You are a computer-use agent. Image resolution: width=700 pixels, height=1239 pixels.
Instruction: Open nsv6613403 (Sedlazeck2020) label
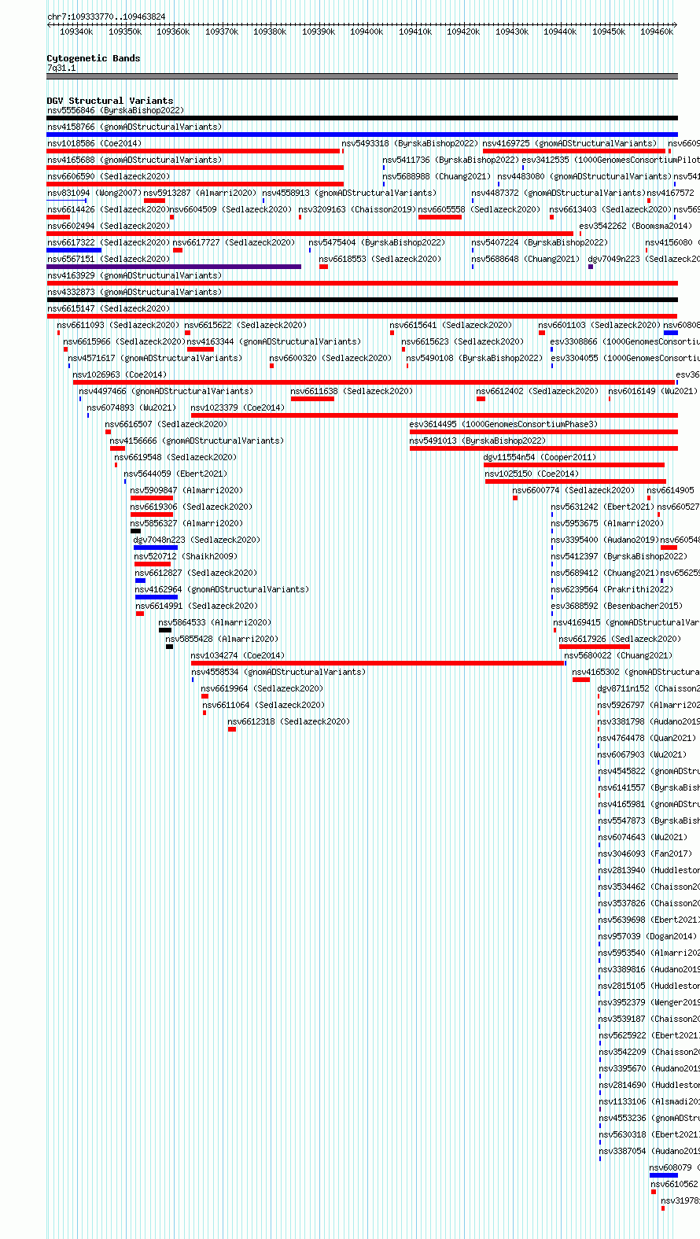coord(610,209)
